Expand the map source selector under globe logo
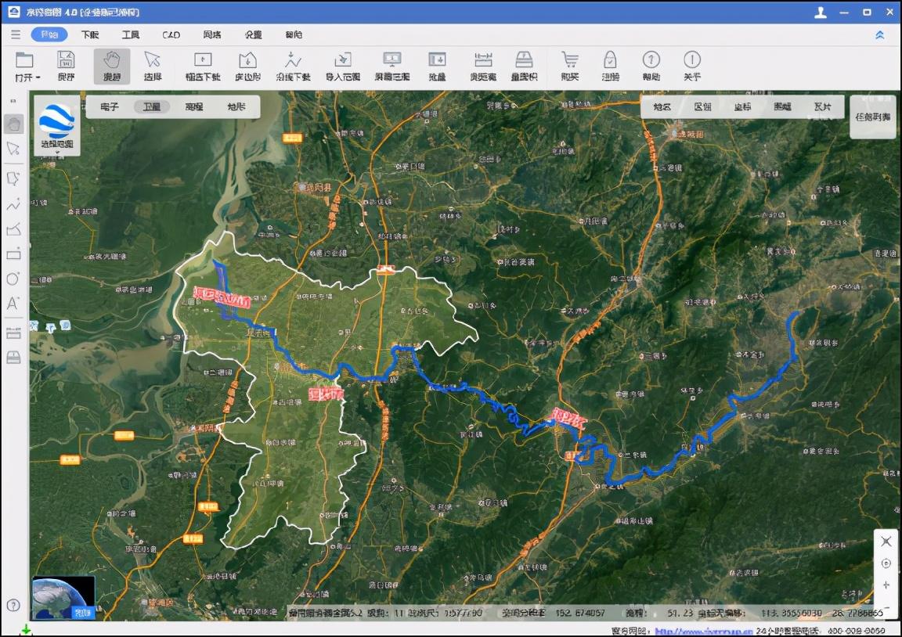Viewport: 902px width, 637px height. coord(57,153)
